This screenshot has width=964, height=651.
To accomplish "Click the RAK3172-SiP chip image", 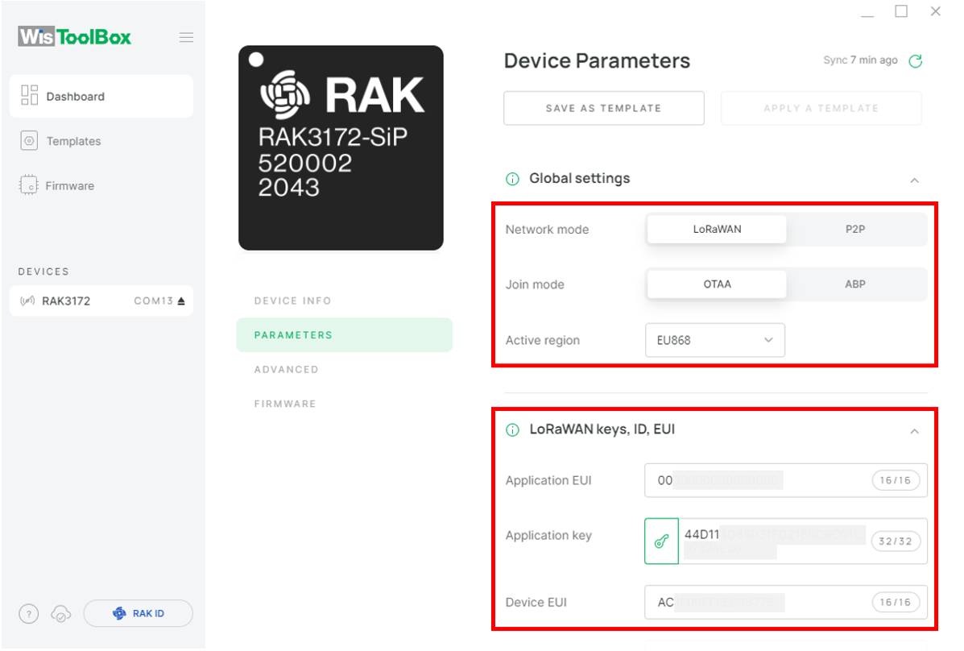I will 341,147.
